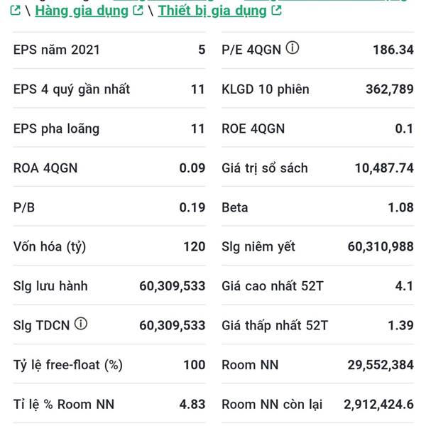Click the Vốn hóa (tỷ) label

coord(50,247)
